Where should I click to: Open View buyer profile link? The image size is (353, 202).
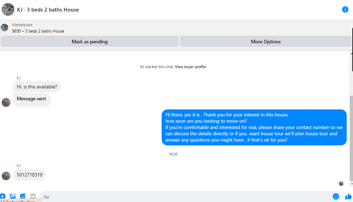[x=190, y=67]
